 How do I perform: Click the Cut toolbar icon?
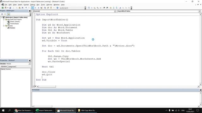(14, 8)
